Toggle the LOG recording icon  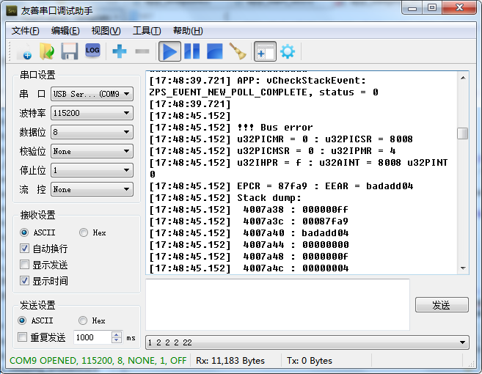[x=92, y=51]
